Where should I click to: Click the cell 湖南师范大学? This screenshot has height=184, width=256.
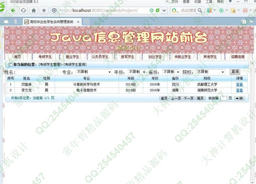[x=207, y=90]
